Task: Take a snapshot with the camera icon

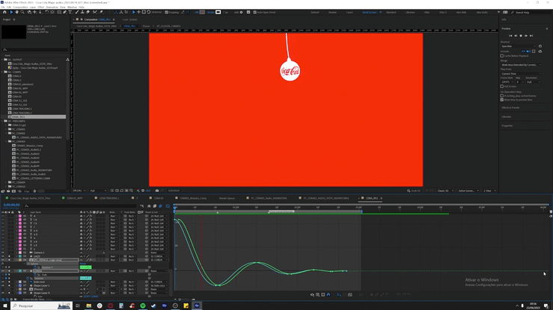Action: (x=157, y=190)
